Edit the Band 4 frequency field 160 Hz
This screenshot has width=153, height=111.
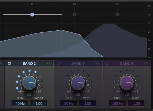[x=117, y=103]
